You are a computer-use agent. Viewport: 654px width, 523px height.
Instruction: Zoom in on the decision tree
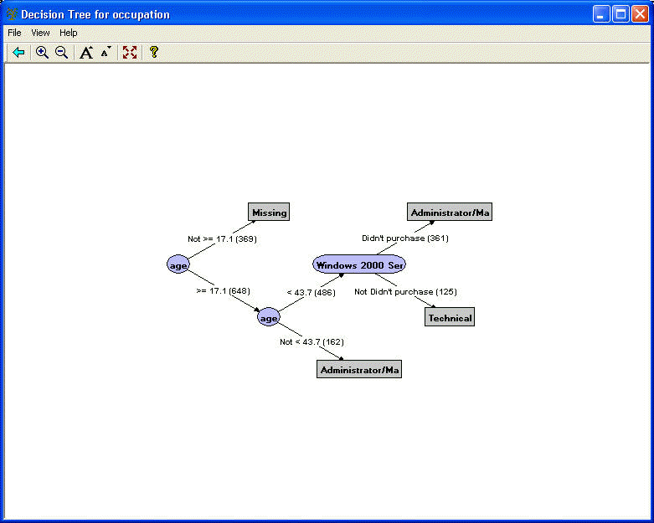pyautogui.click(x=42, y=53)
